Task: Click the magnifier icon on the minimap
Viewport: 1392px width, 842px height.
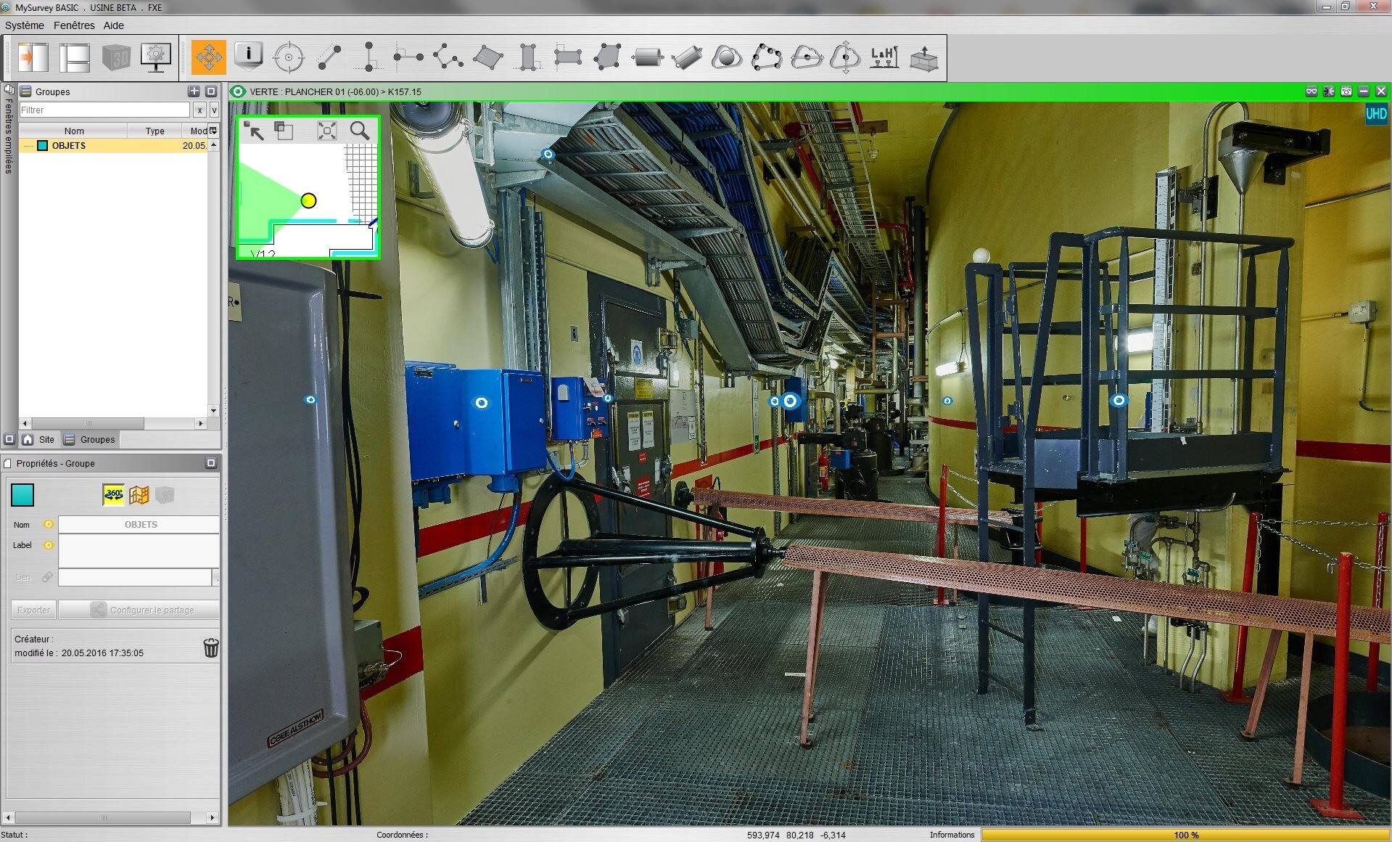Action: (360, 131)
